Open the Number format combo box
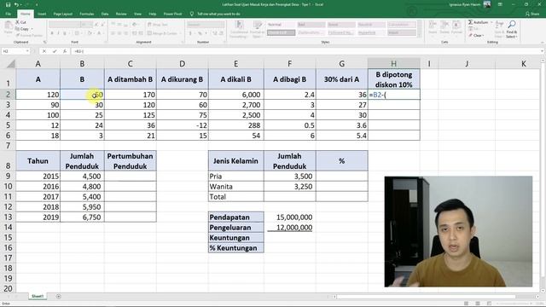Image resolution: width=546 pixels, height=307 pixels. tap(206, 25)
